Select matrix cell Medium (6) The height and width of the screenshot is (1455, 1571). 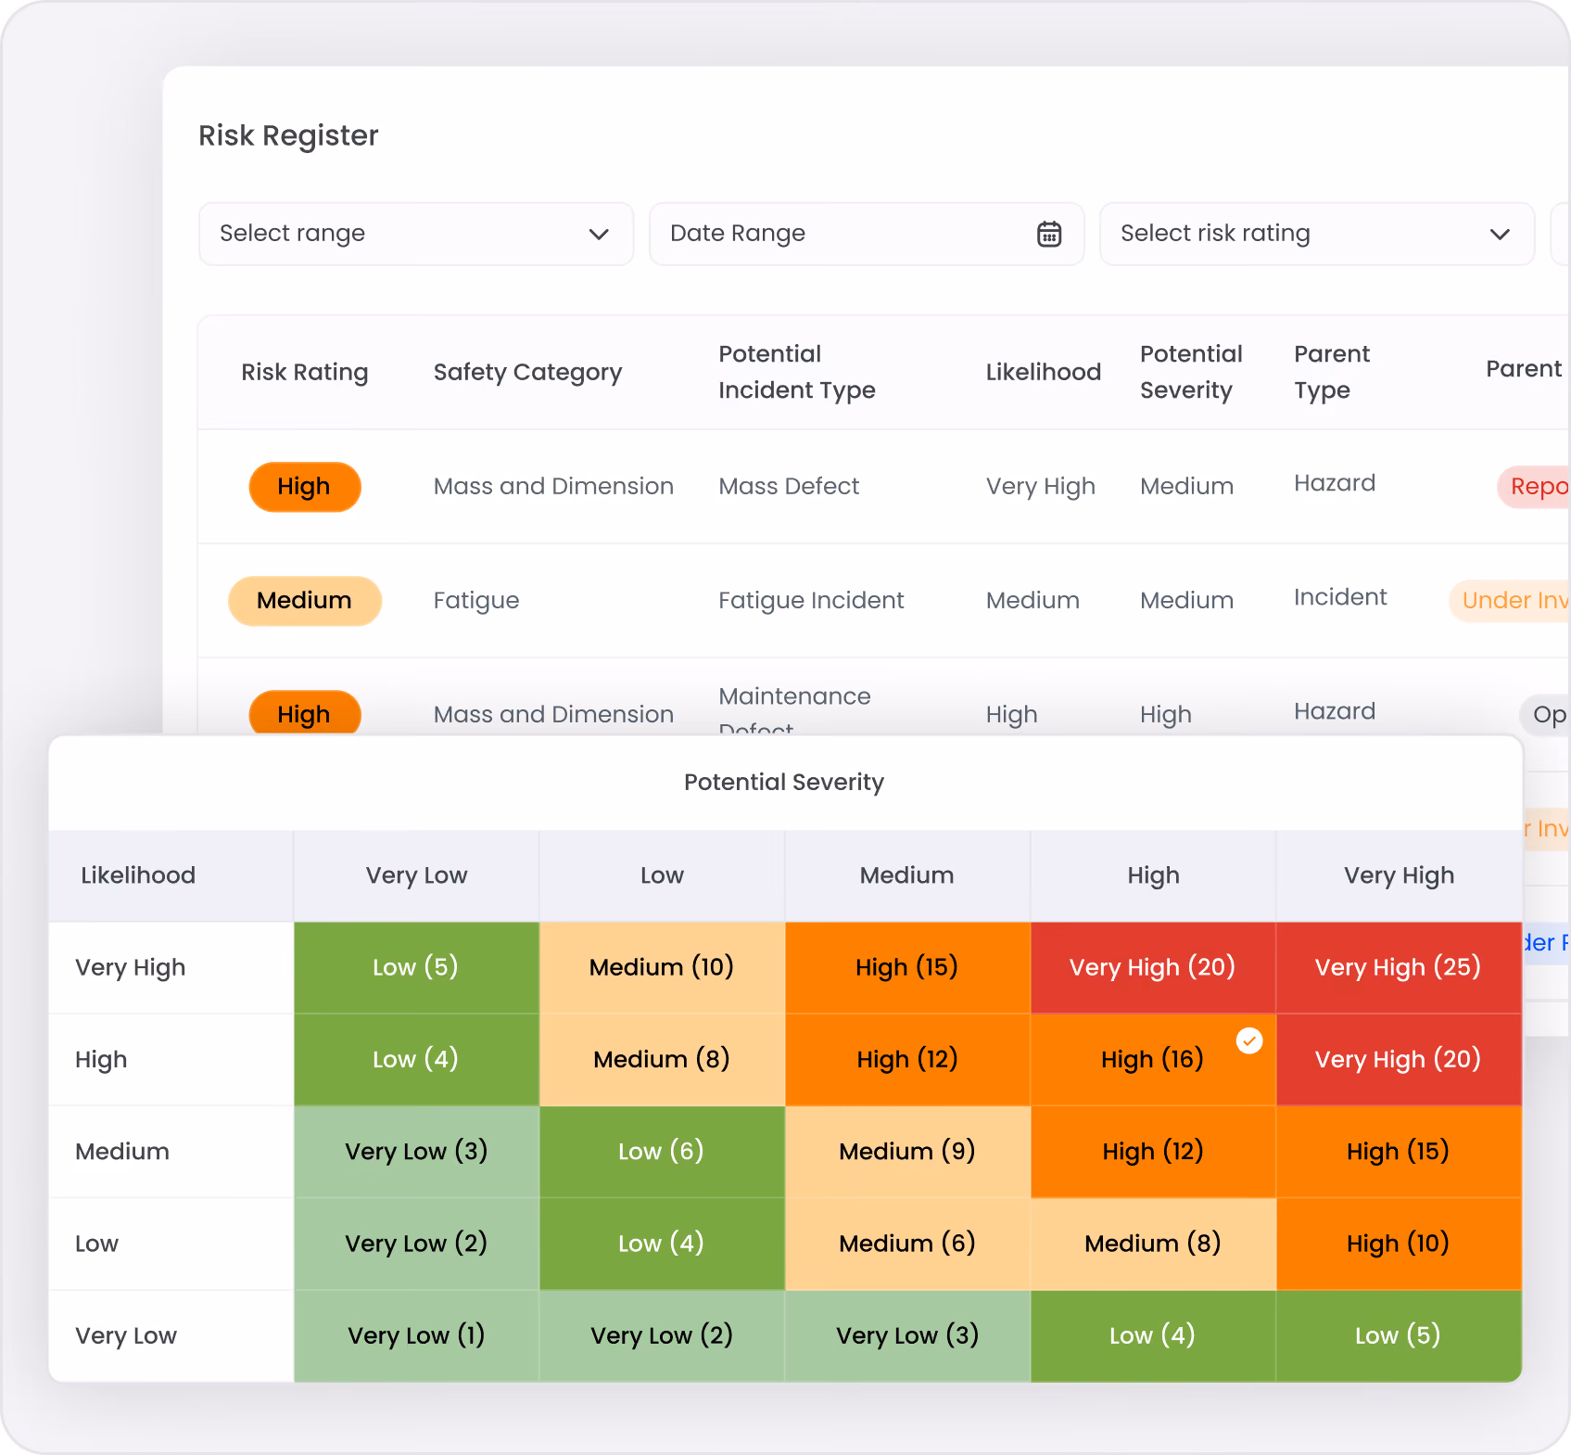click(x=907, y=1244)
